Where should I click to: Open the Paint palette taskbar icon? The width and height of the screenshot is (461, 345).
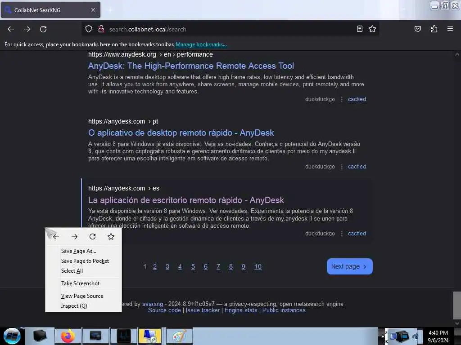coord(179,336)
